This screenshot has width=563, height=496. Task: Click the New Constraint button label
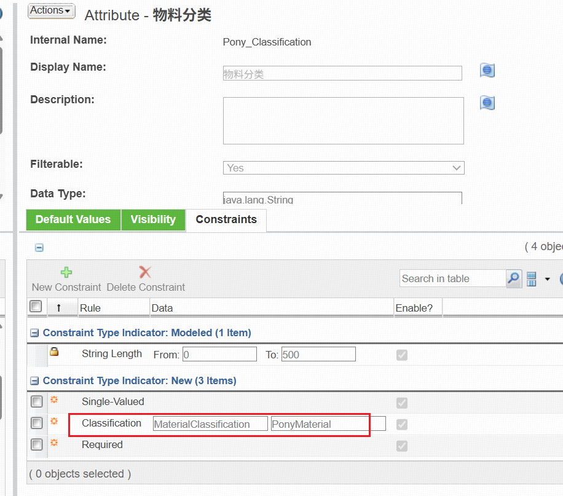pos(66,286)
